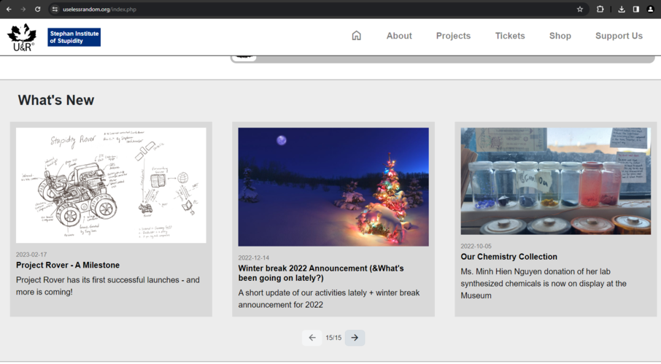Open the Project Rover - A Milestone article
661x364 pixels.
(68, 266)
